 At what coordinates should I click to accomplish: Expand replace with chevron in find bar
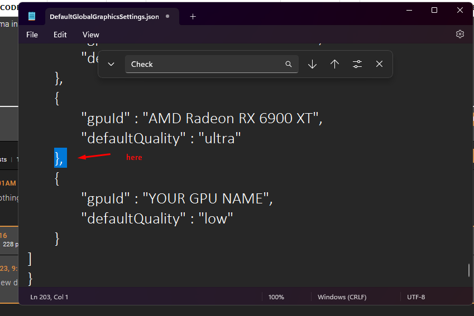click(111, 64)
